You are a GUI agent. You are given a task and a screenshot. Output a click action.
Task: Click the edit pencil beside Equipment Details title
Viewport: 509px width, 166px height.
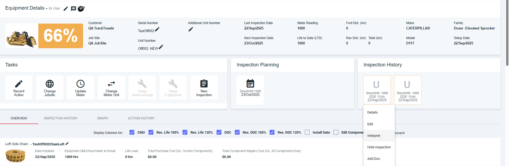[66, 9]
